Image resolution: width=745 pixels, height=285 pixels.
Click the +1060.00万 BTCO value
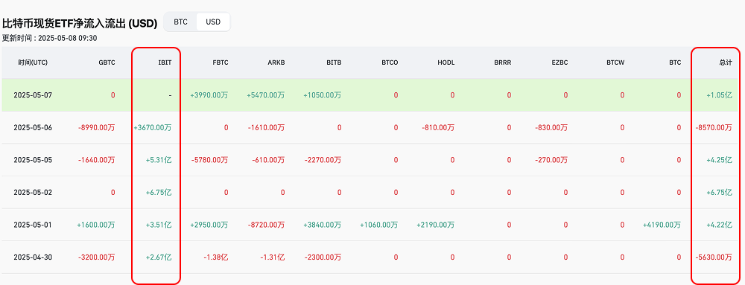coord(378,225)
